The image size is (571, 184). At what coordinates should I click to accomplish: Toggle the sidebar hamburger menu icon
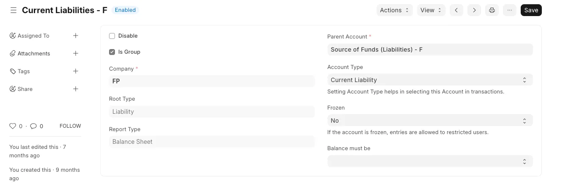pyautogui.click(x=14, y=10)
